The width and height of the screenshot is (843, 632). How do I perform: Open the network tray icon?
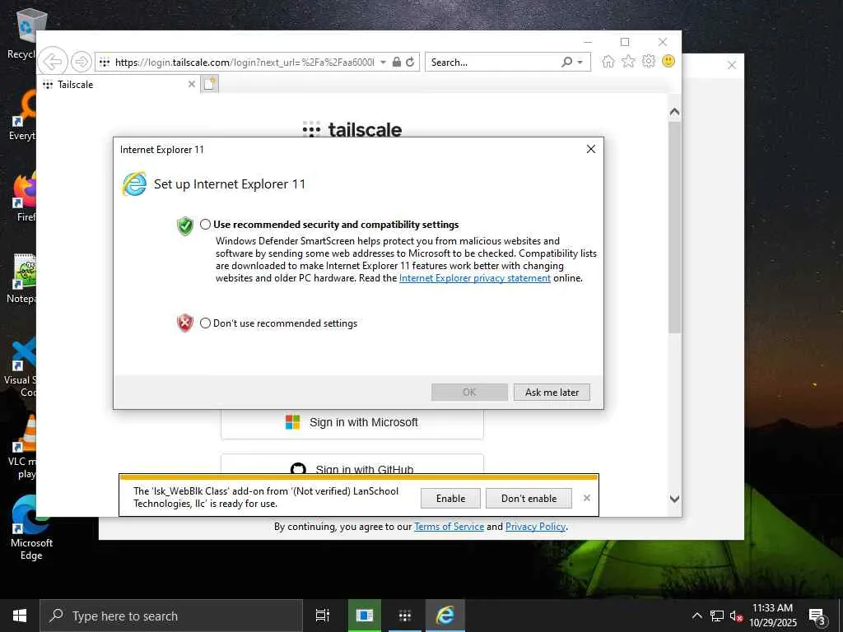[717, 616]
